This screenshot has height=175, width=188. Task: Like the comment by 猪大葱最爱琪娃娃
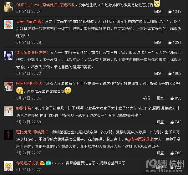tap(170, 74)
